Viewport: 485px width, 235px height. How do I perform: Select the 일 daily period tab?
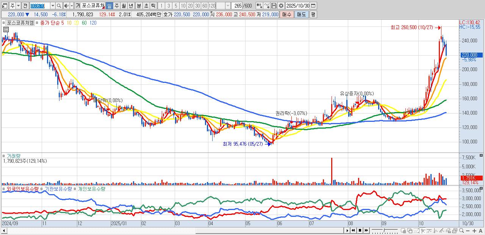click(x=109, y=6)
